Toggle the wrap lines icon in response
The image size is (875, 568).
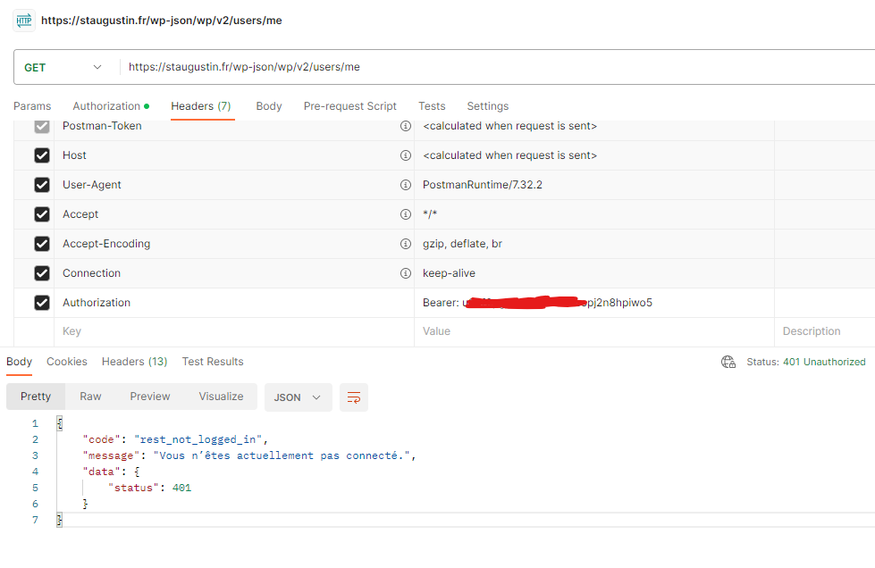pos(354,397)
